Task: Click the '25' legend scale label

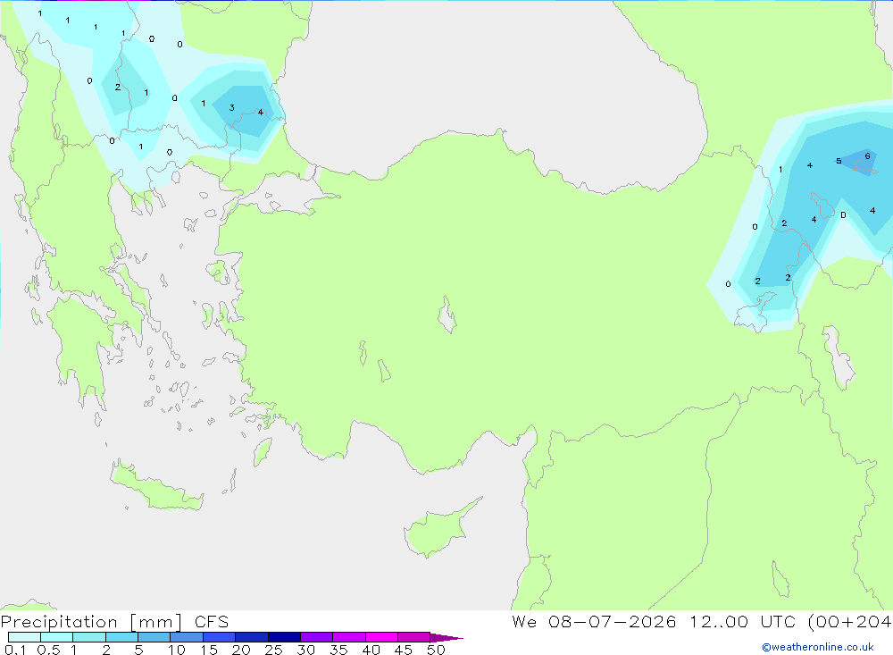Action: coord(273,650)
